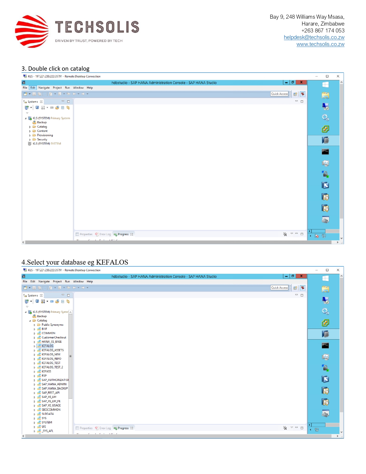
Task: Expand SBOCOMMON schema node
Action: point(34,410)
